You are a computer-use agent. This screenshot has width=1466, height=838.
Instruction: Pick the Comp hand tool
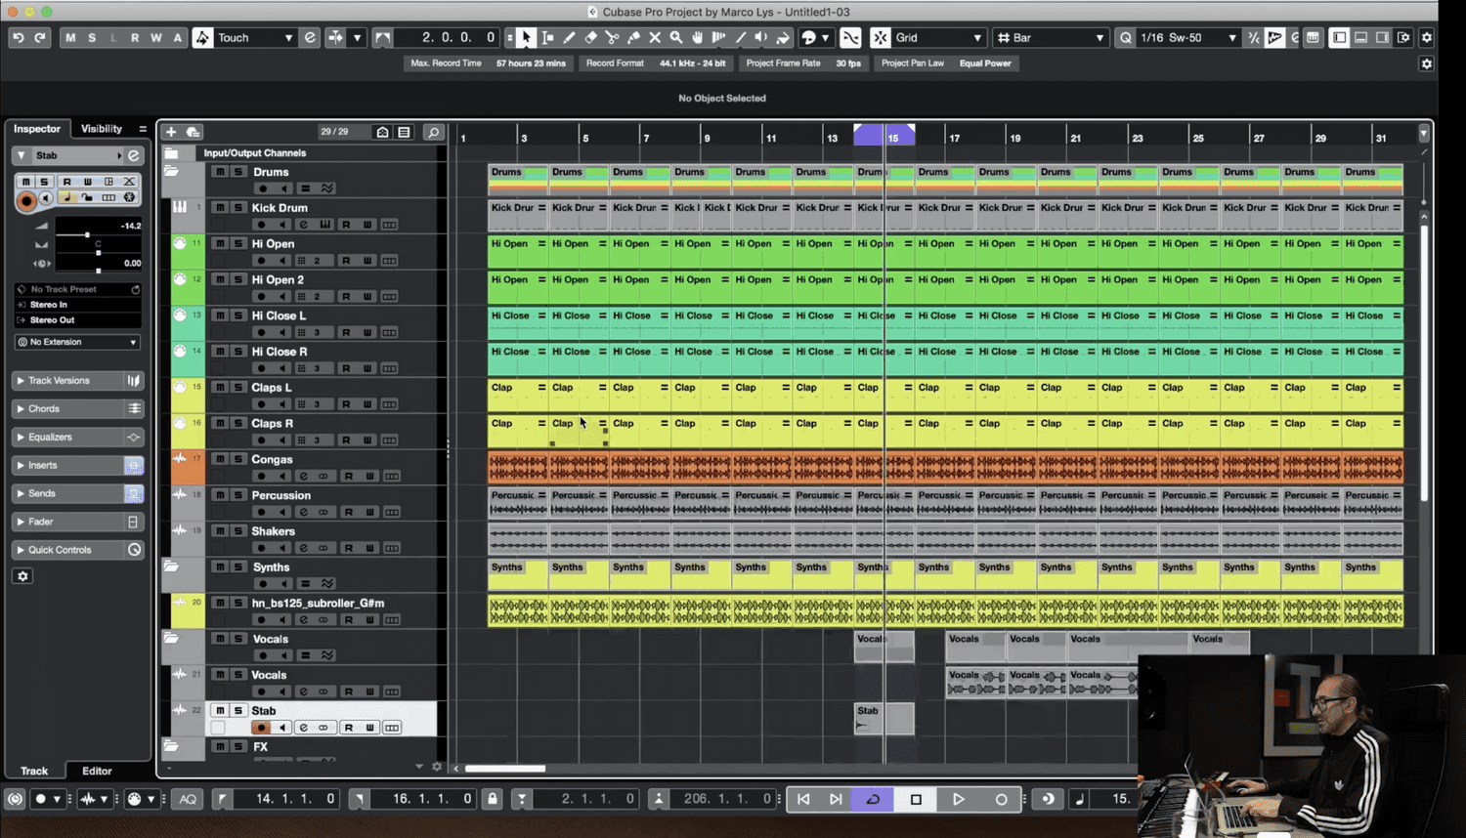[x=698, y=37]
